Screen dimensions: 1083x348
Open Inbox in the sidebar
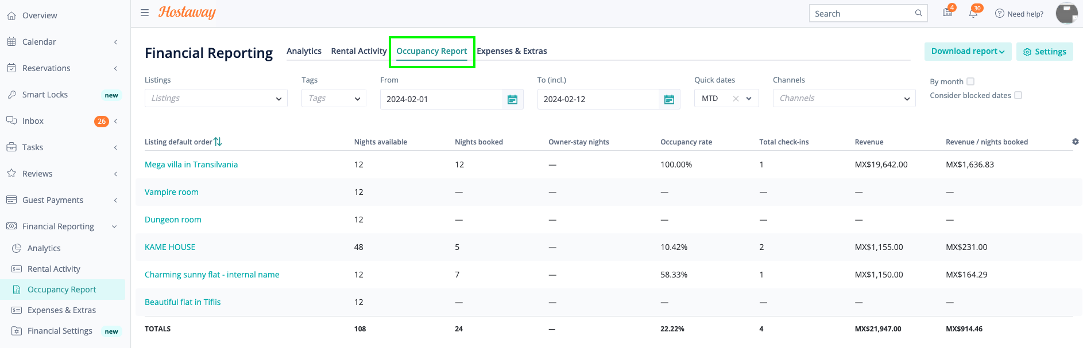[x=33, y=121]
